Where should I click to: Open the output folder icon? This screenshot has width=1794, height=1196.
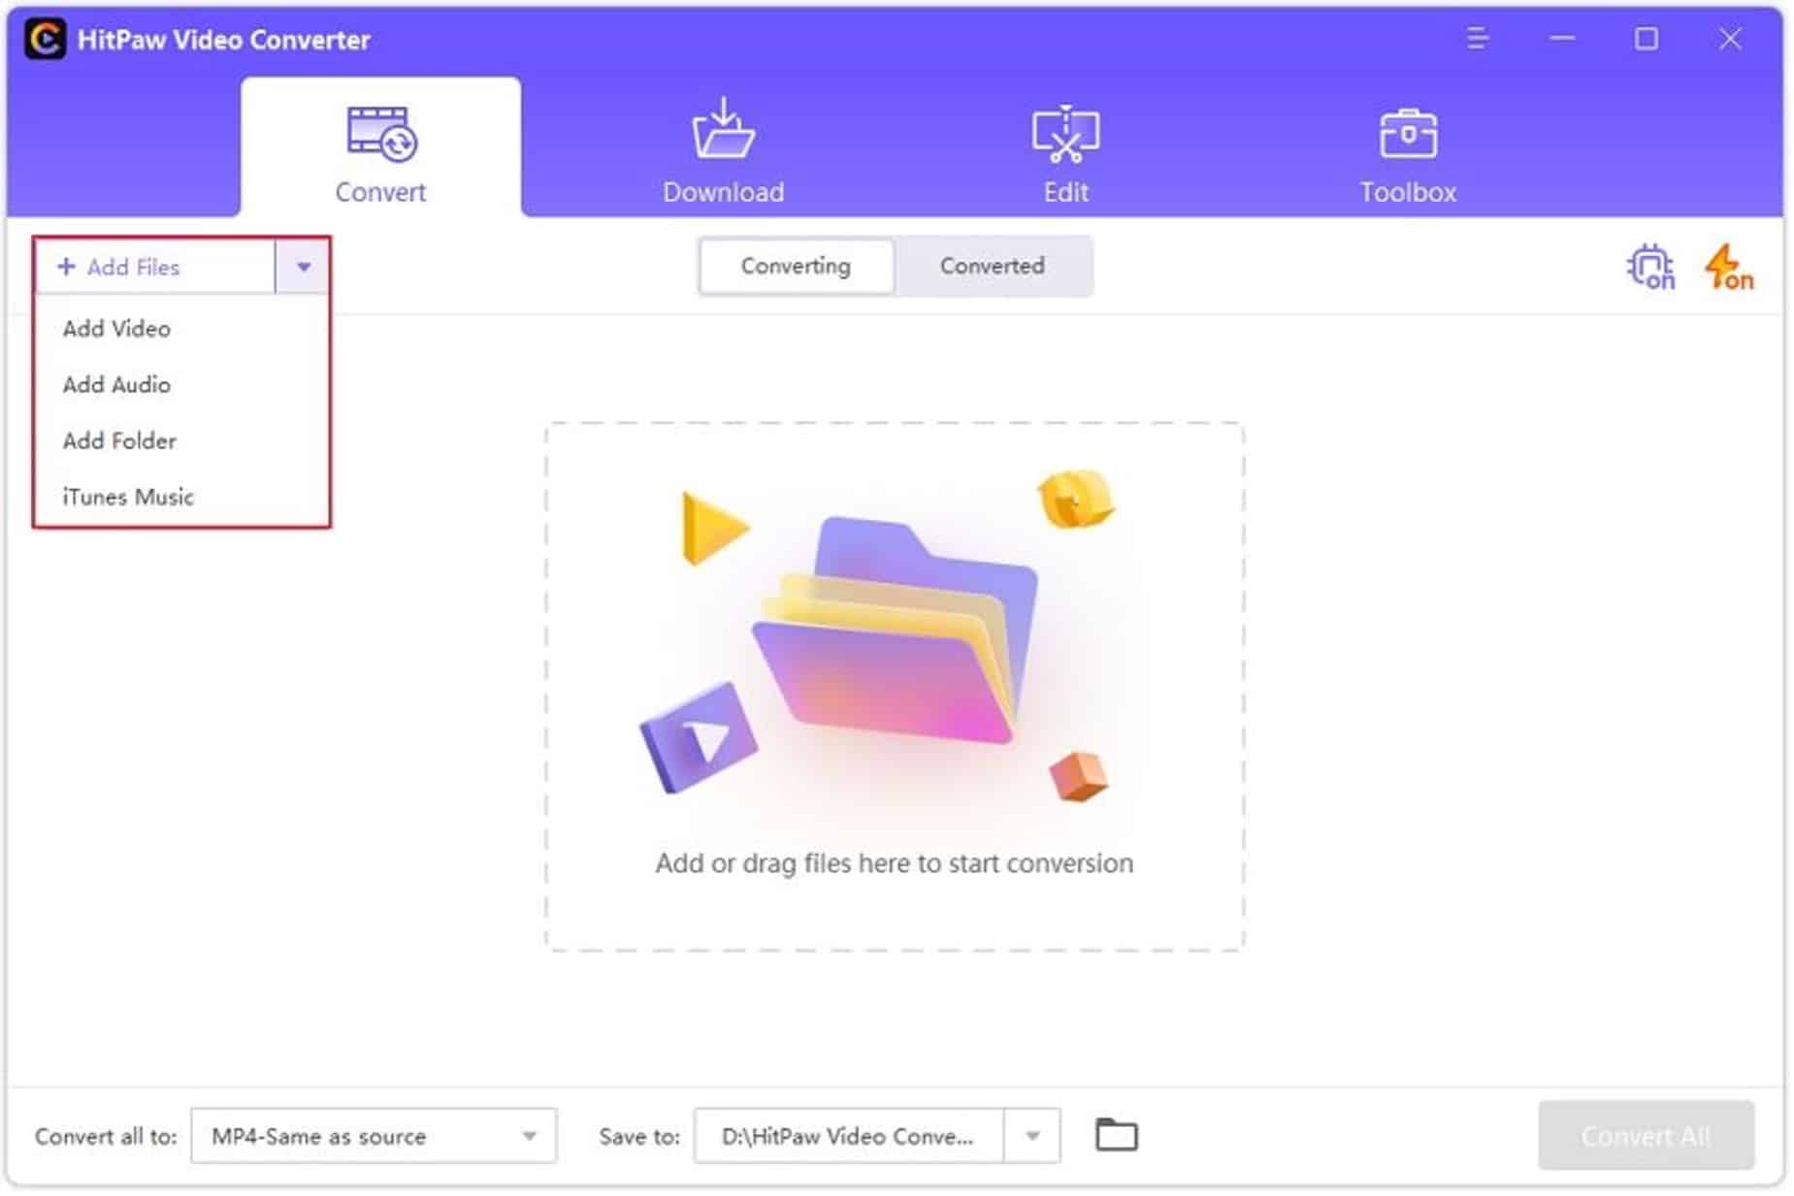coord(1116,1134)
